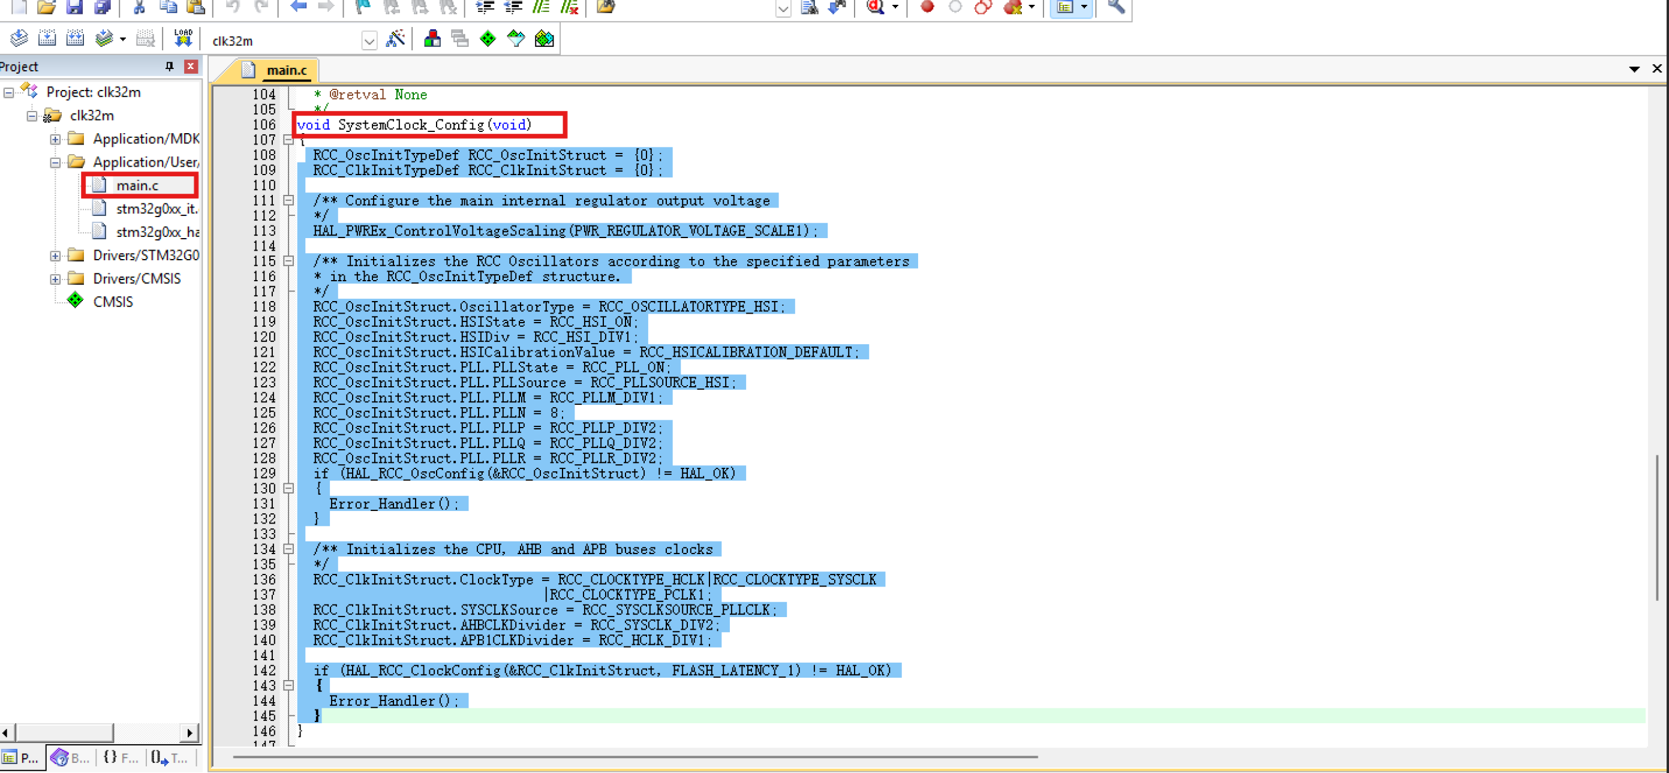Click the Start/Stop Debug Session icon

[876, 7]
